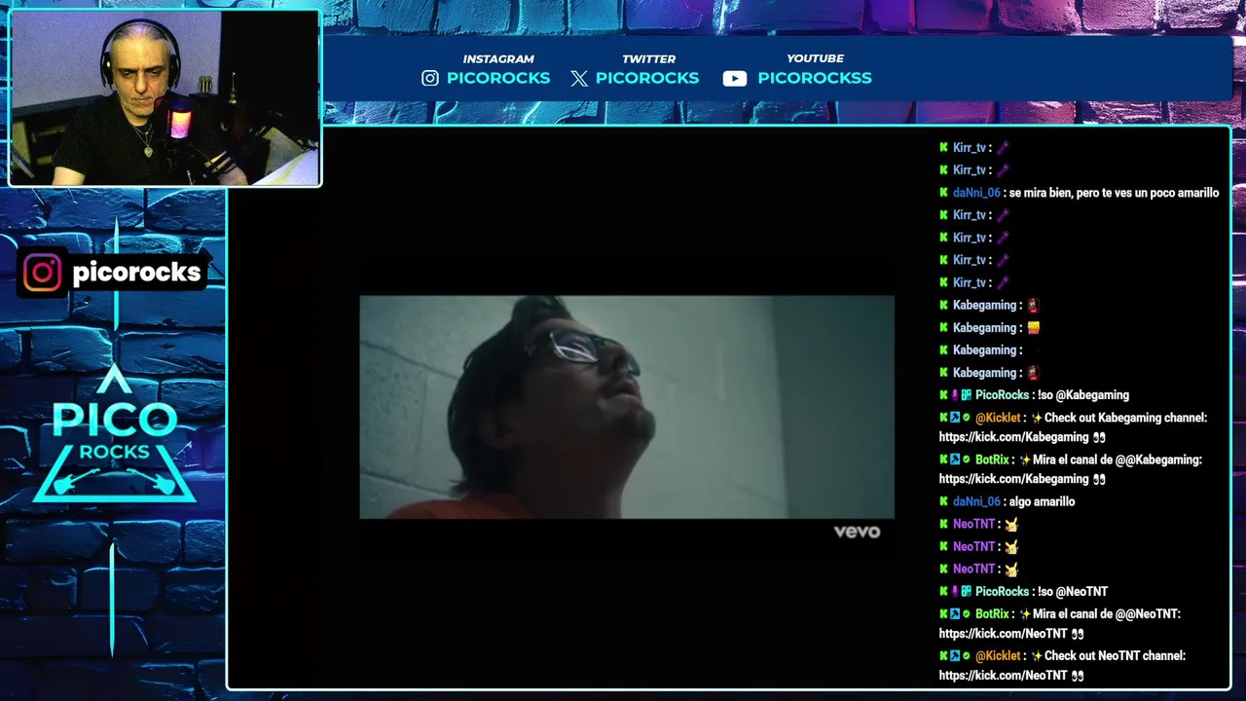
Task: Click 'Check out NeoTNT channel:' by @Kicklet
Action: click(x=1115, y=656)
